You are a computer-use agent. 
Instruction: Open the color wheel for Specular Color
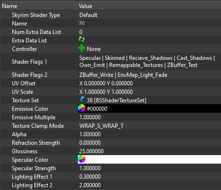point(82,159)
